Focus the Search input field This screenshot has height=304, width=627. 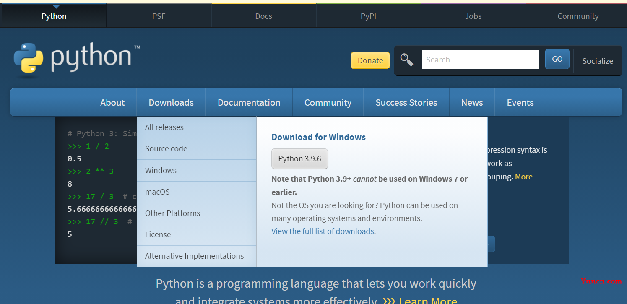coord(481,60)
